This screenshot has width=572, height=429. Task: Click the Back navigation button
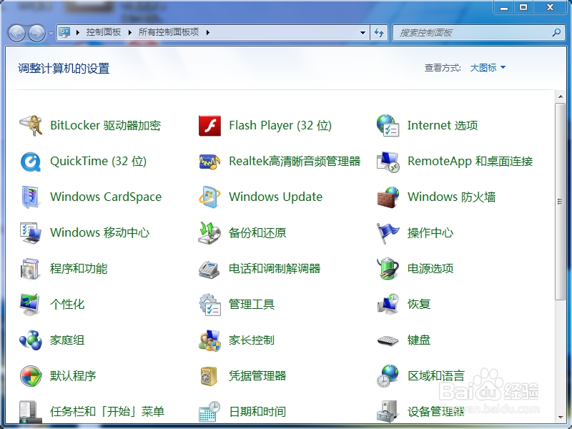(x=16, y=33)
